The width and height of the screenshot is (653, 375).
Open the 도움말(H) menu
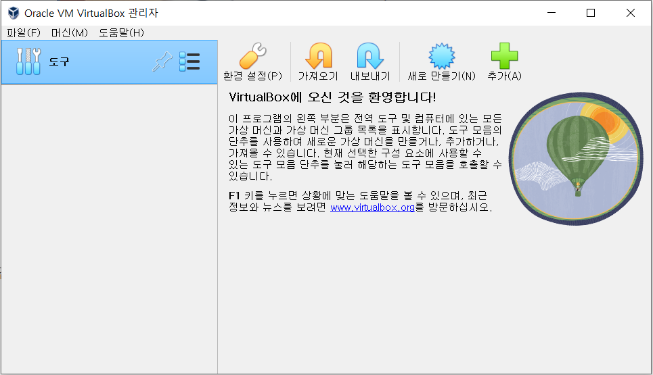121,32
